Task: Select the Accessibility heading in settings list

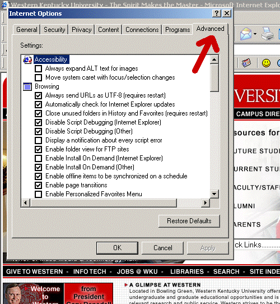Action: coord(51,59)
